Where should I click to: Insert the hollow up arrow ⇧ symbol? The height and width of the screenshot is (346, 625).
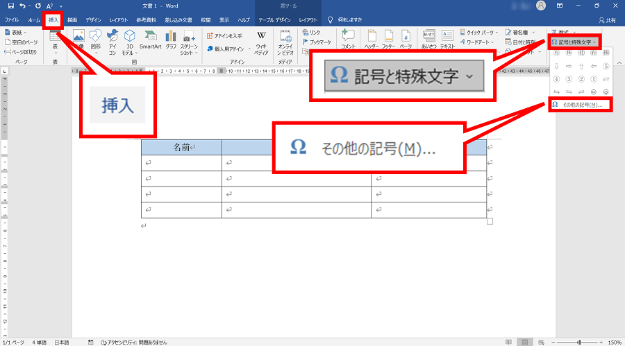581,66
